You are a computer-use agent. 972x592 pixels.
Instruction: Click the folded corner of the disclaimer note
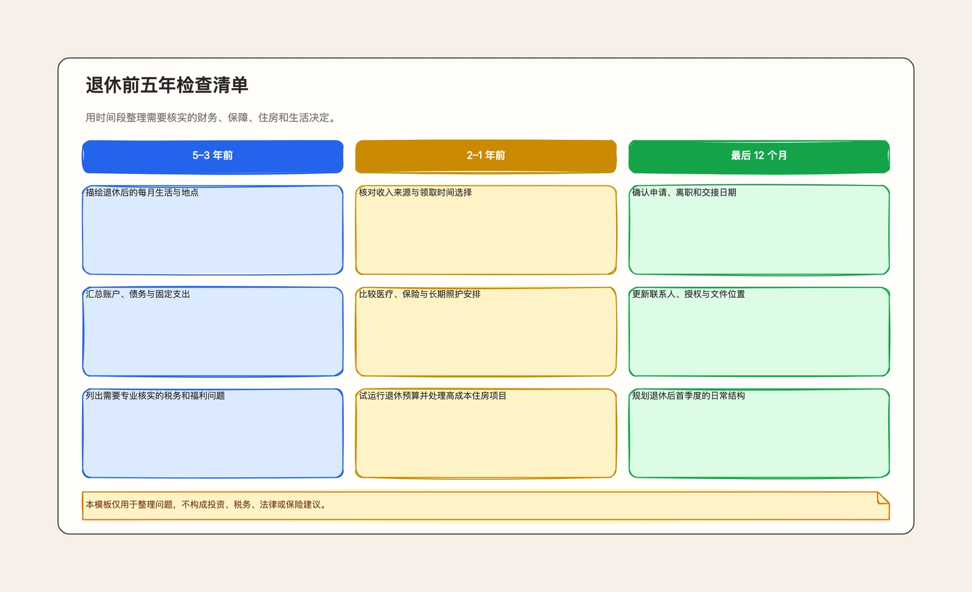pos(883,498)
